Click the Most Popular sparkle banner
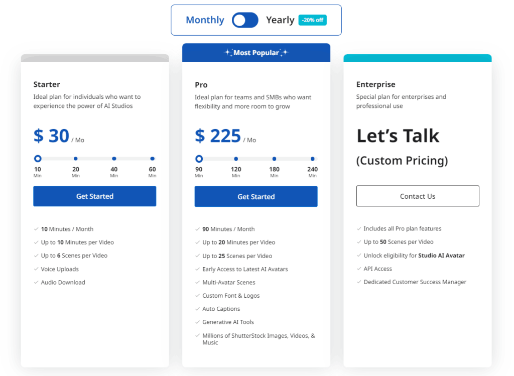The width and height of the screenshot is (514, 376). click(256, 53)
